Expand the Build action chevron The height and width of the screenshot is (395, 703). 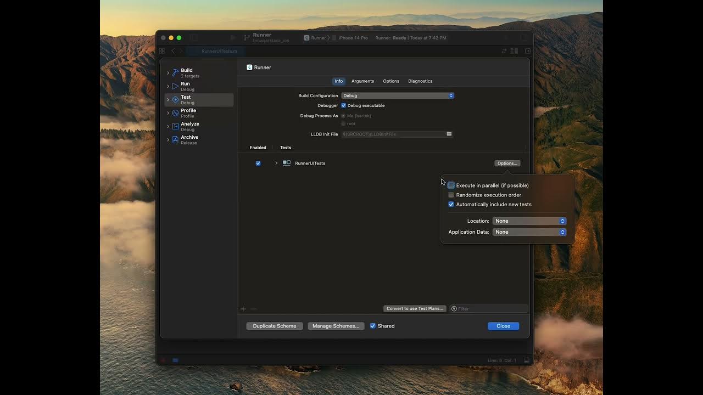168,73
